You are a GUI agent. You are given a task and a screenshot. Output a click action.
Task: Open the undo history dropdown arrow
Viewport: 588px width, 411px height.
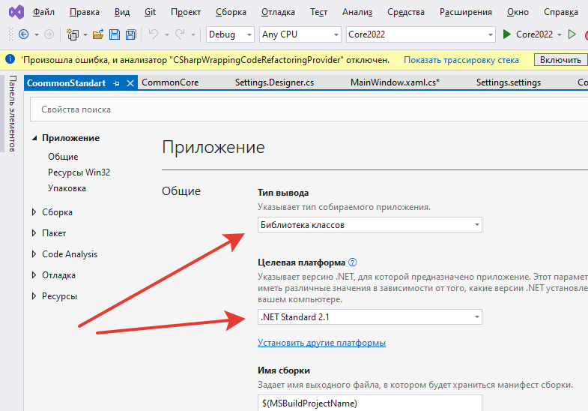tap(167, 35)
